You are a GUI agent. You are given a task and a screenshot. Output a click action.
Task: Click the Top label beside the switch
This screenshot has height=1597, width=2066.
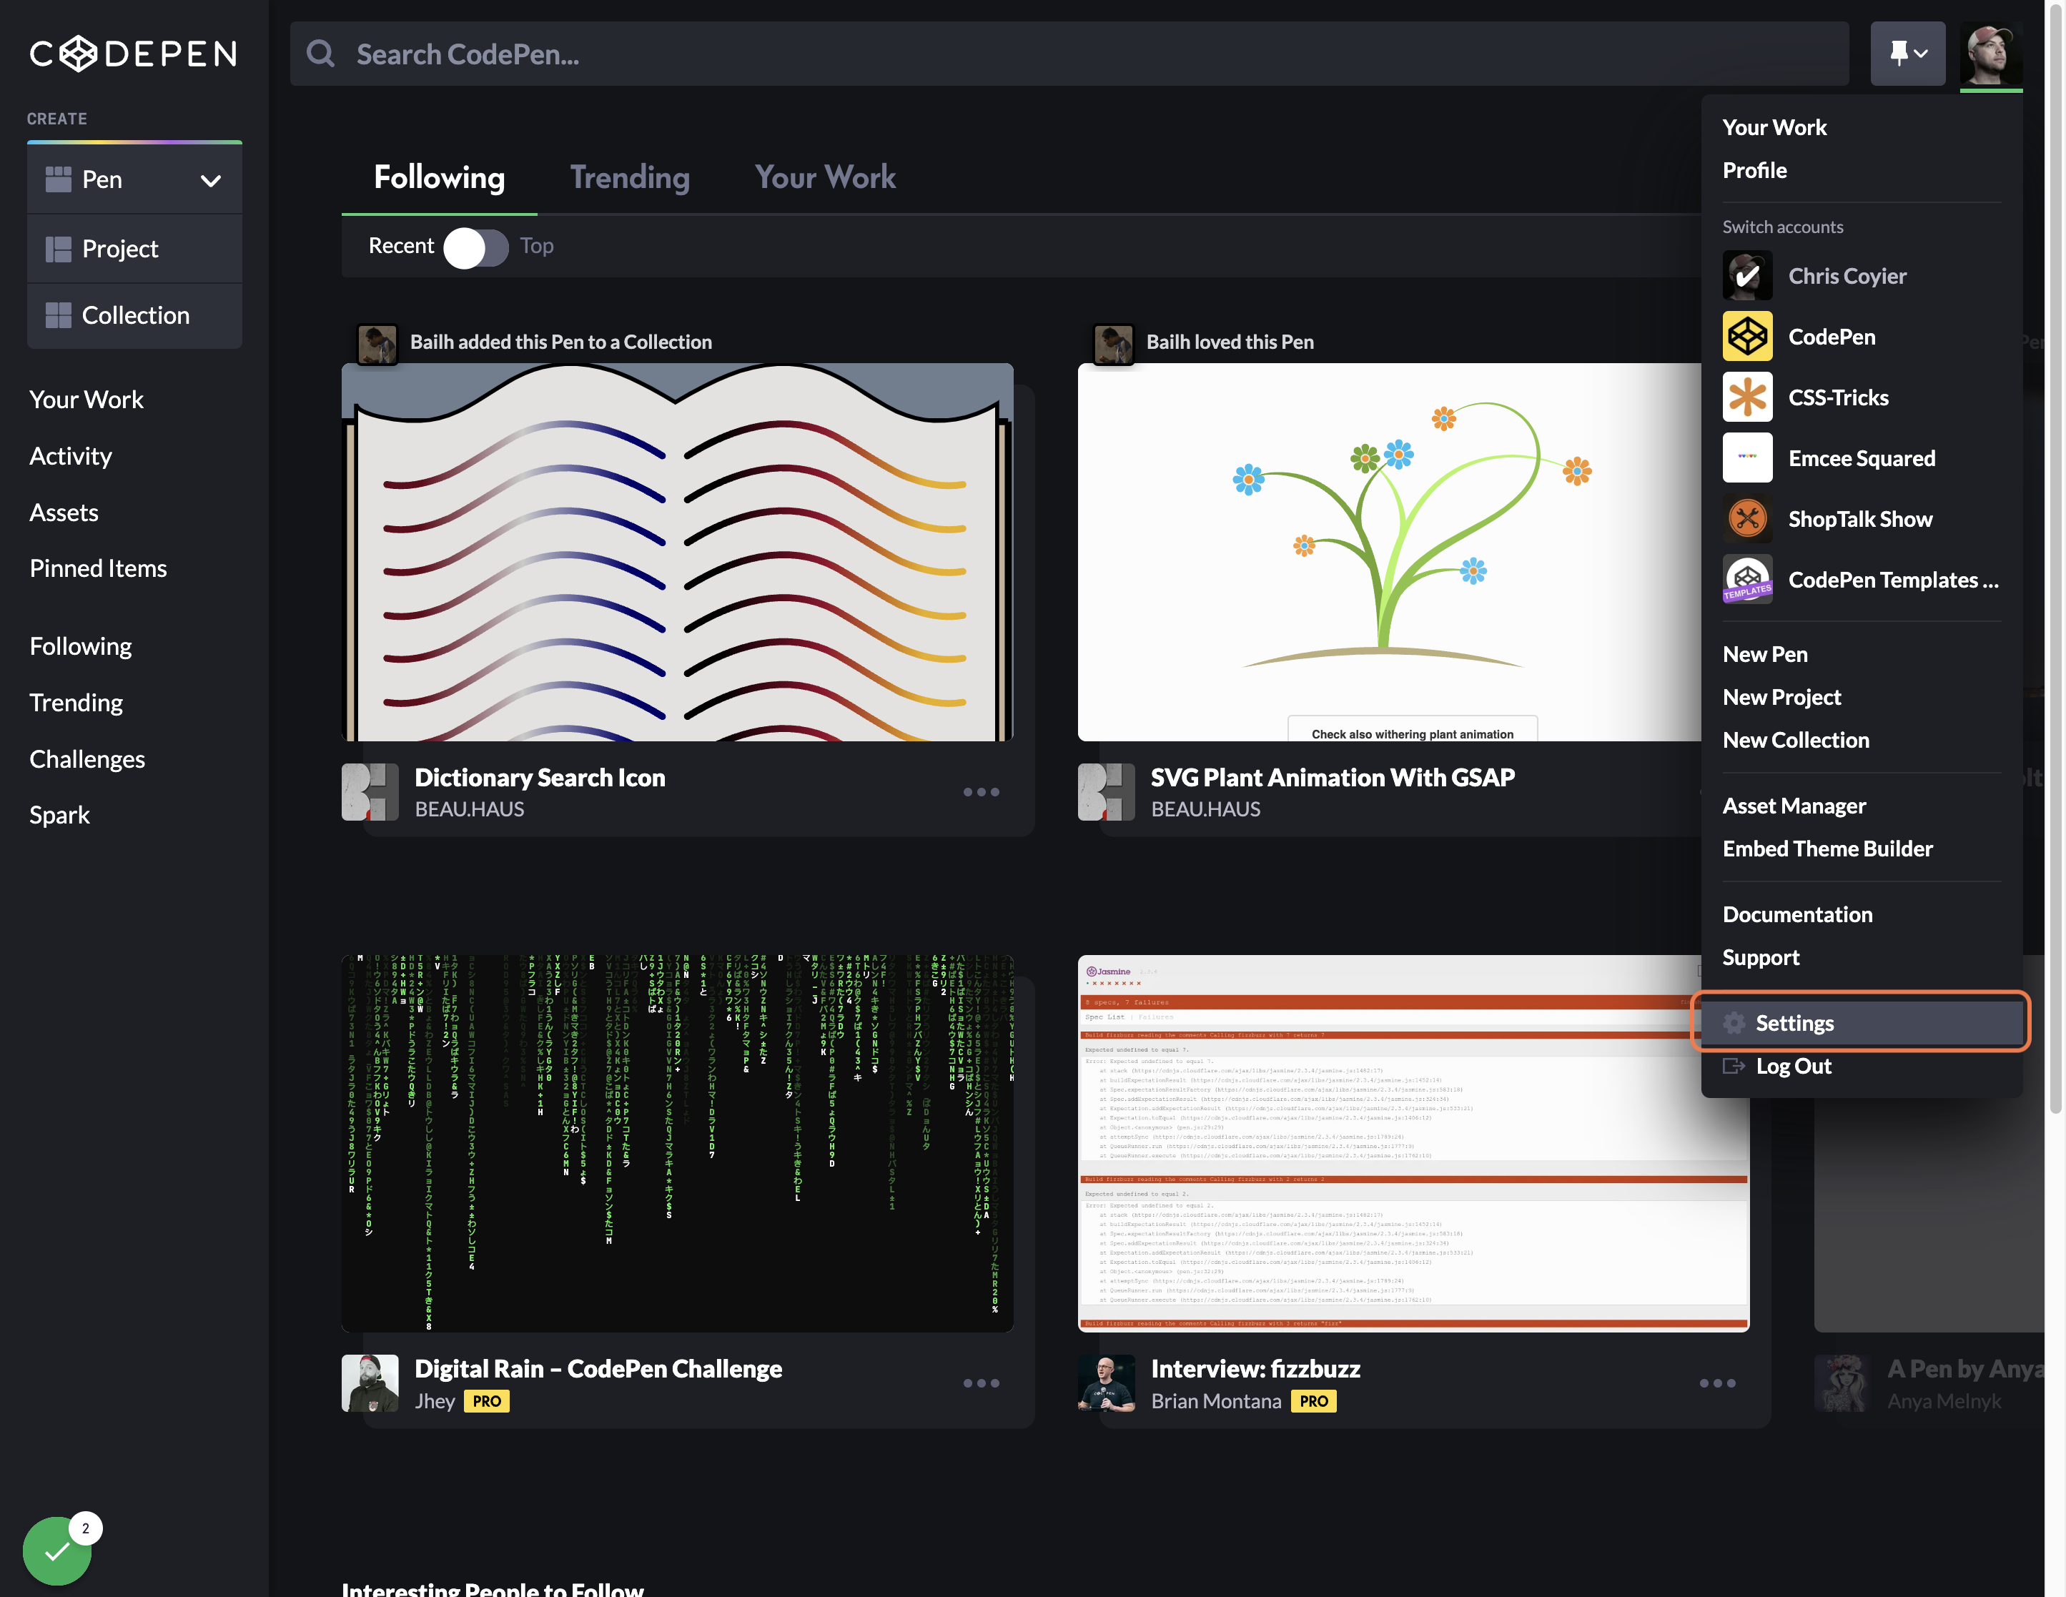click(536, 246)
